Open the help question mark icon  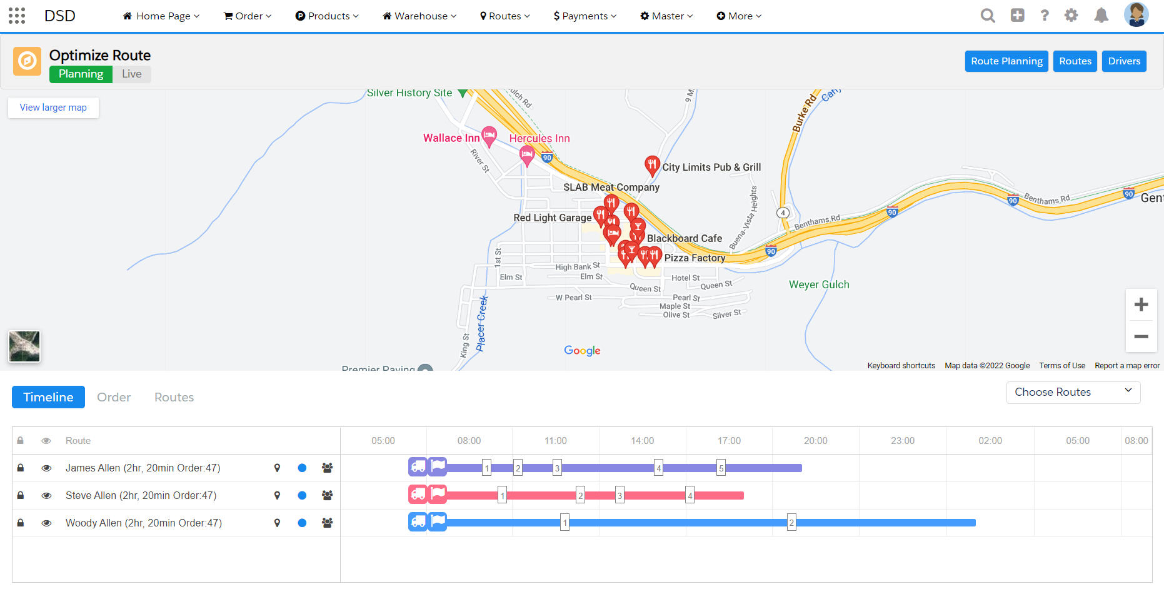[x=1045, y=15]
